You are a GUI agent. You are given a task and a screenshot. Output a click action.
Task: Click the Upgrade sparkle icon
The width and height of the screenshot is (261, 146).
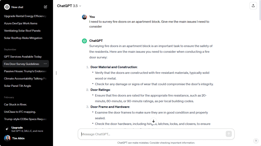point(7,129)
